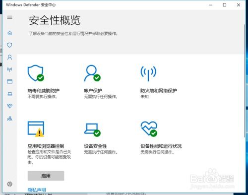Click the large device security laptop icon

(x=92, y=130)
